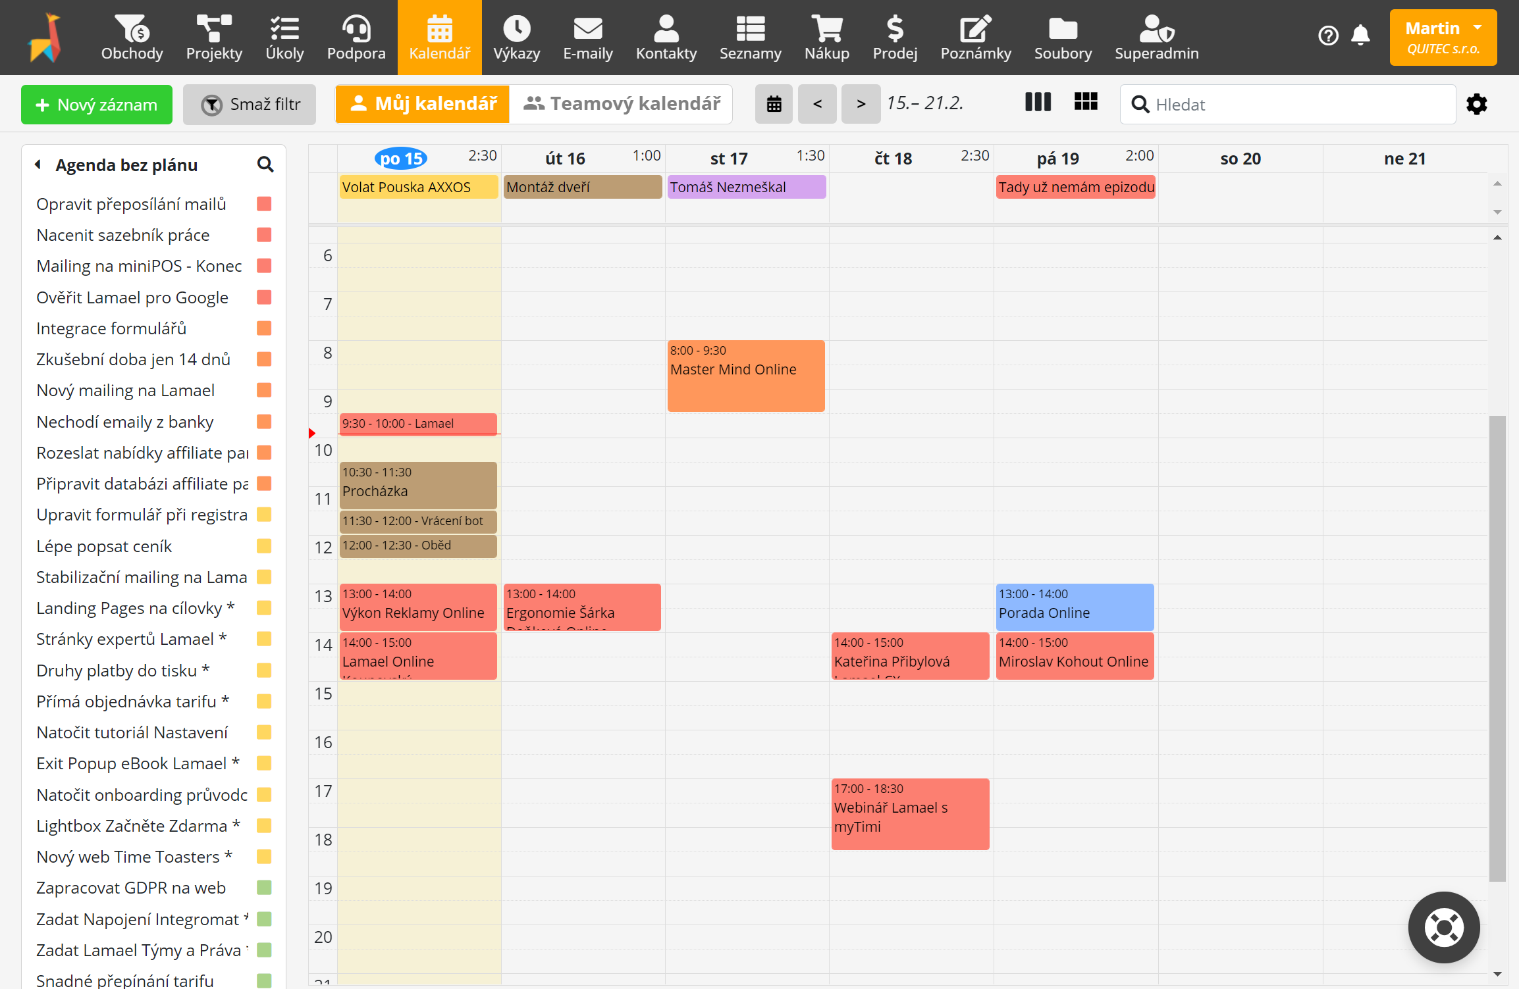
Task: Click the support lifebuoy floating button
Action: click(x=1444, y=928)
